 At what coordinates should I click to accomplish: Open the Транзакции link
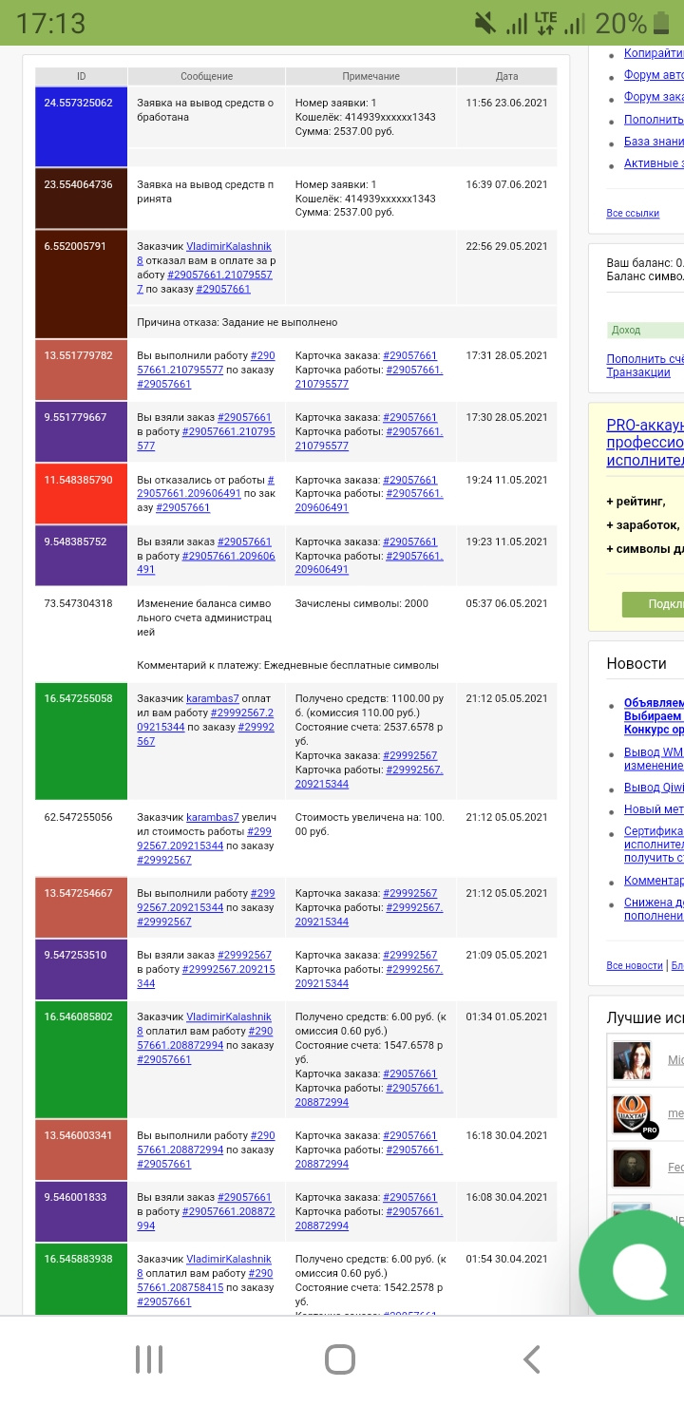coord(638,372)
